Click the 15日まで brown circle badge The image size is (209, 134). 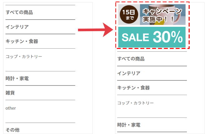129,15
